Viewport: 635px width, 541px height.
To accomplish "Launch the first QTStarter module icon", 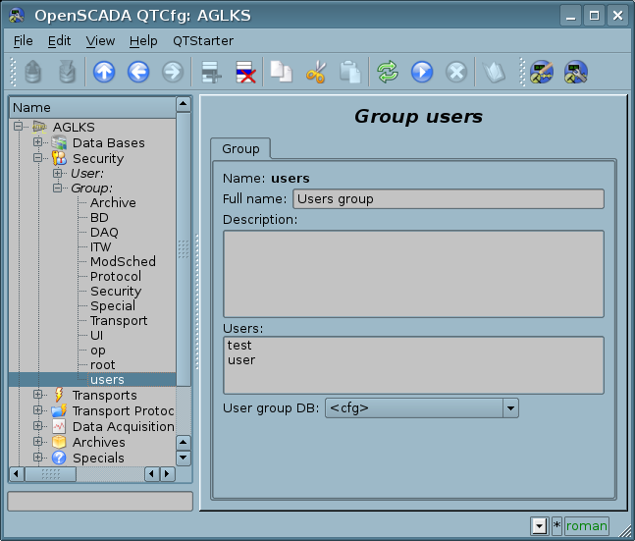I will [x=542, y=72].
